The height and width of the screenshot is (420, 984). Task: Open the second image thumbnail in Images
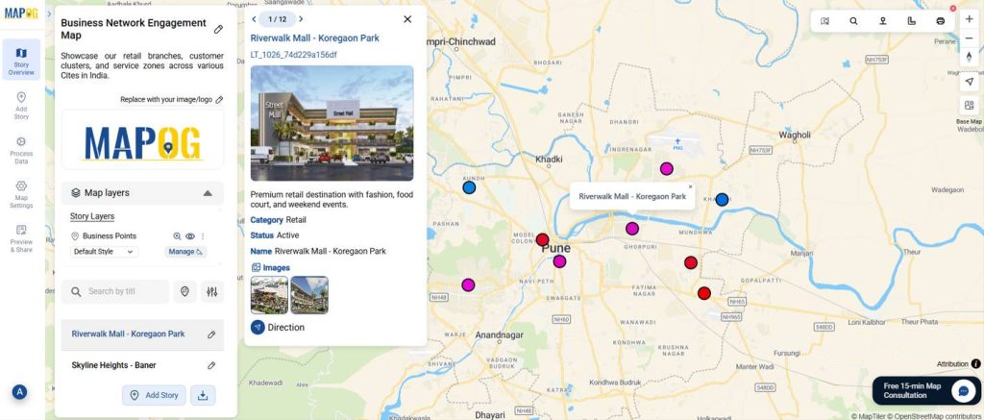(x=309, y=295)
